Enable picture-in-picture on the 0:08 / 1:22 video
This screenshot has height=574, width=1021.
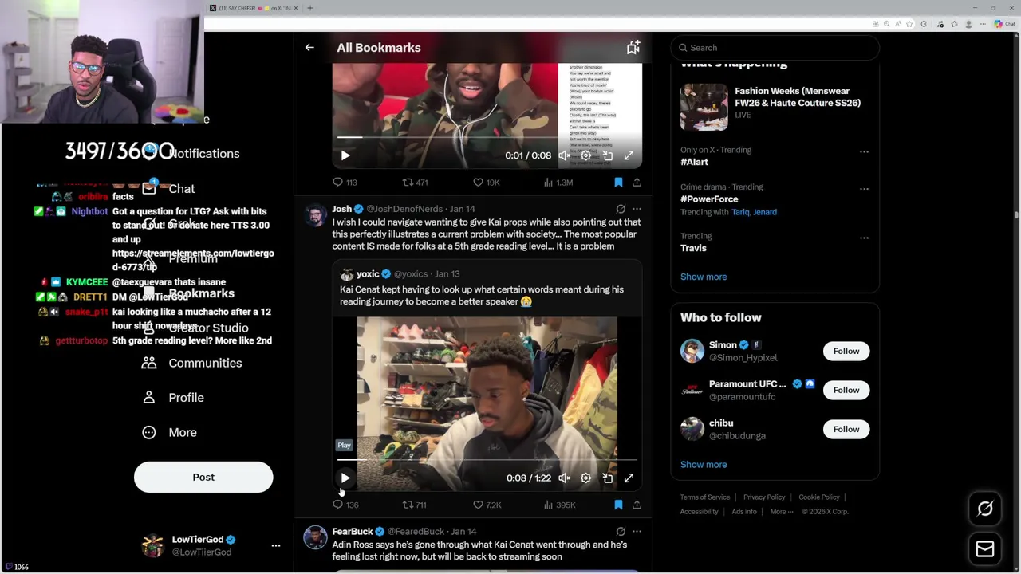click(x=608, y=478)
